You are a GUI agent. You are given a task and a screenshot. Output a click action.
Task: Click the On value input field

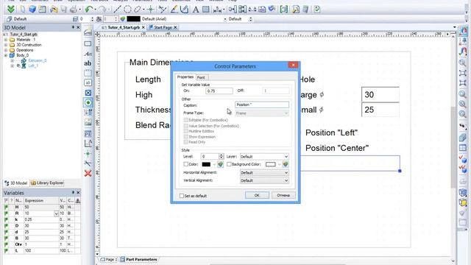pyautogui.click(x=219, y=91)
